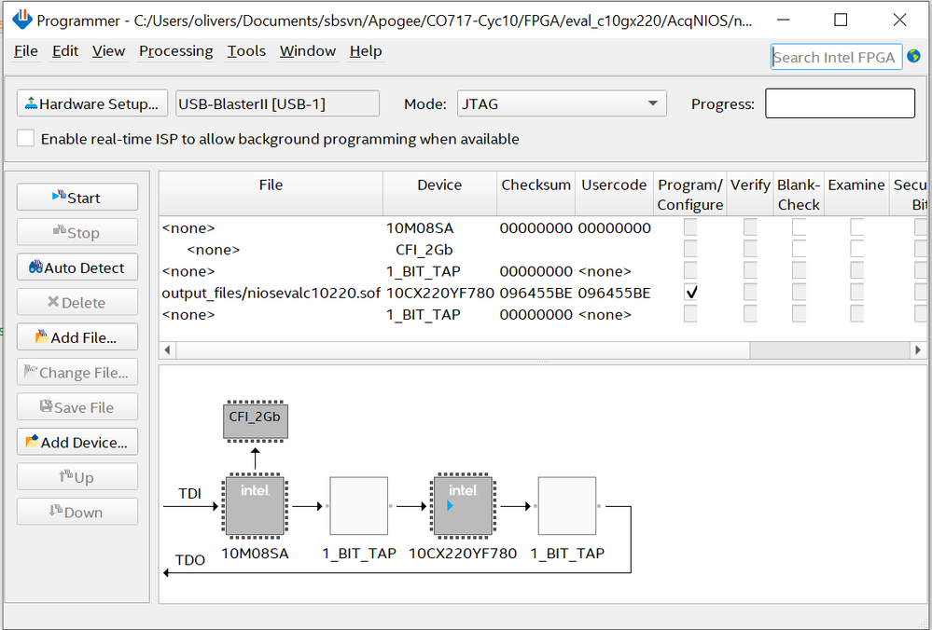Toggle Examine for 10M08SA row

[856, 226]
